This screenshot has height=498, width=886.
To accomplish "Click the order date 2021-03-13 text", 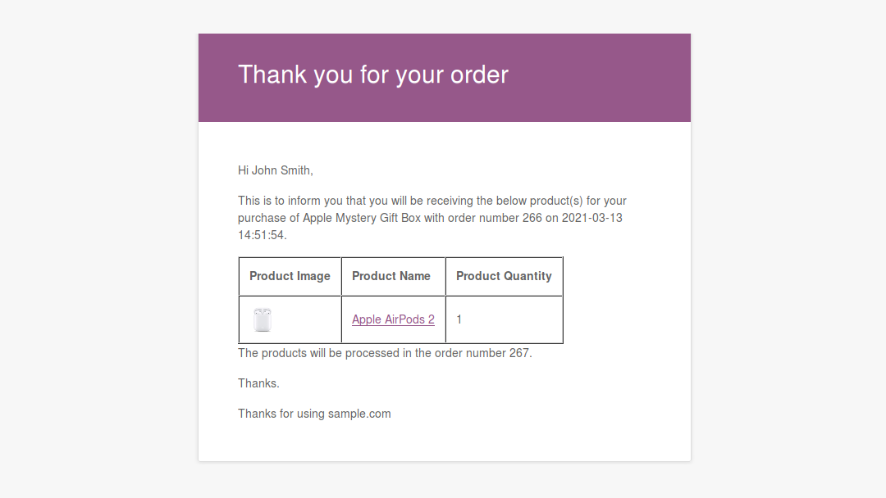I will 591,218.
